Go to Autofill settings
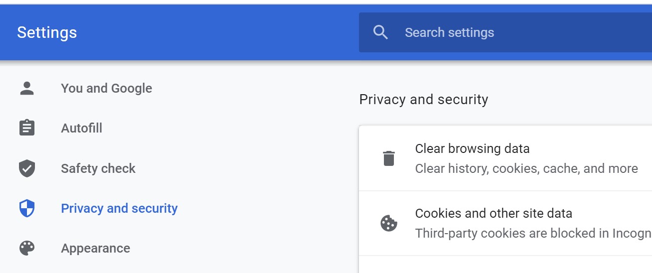Image resolution: width=652 pixels, height=273 pixels. coord(81,128)
